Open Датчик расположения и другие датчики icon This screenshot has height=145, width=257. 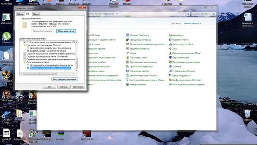click(127, 44)
